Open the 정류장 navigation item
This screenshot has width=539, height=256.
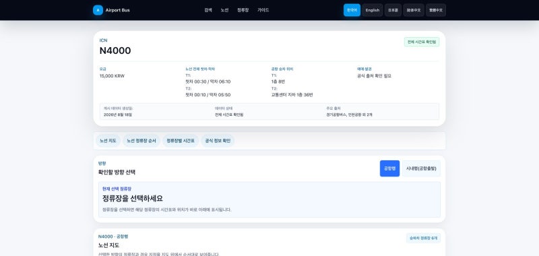coord(243,10)
